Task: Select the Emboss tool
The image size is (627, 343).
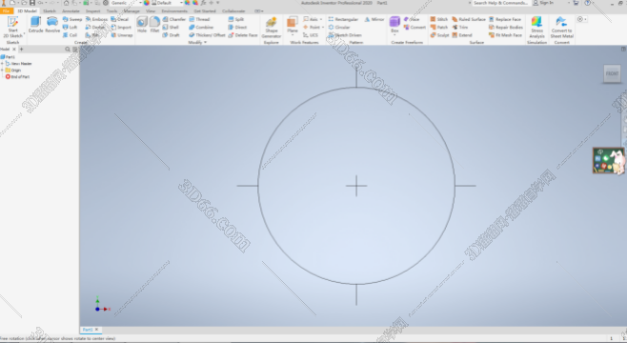Action: click(96, 19)
